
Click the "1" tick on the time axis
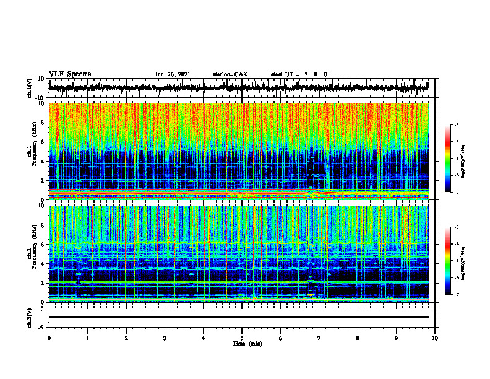[87, 338]
